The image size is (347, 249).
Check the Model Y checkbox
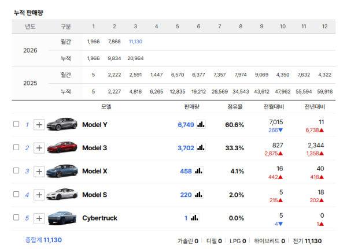(x=16, y=124)
